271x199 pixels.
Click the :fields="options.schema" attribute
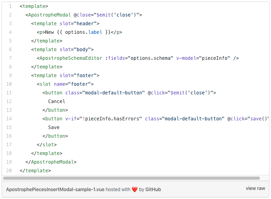coord(139,58)
